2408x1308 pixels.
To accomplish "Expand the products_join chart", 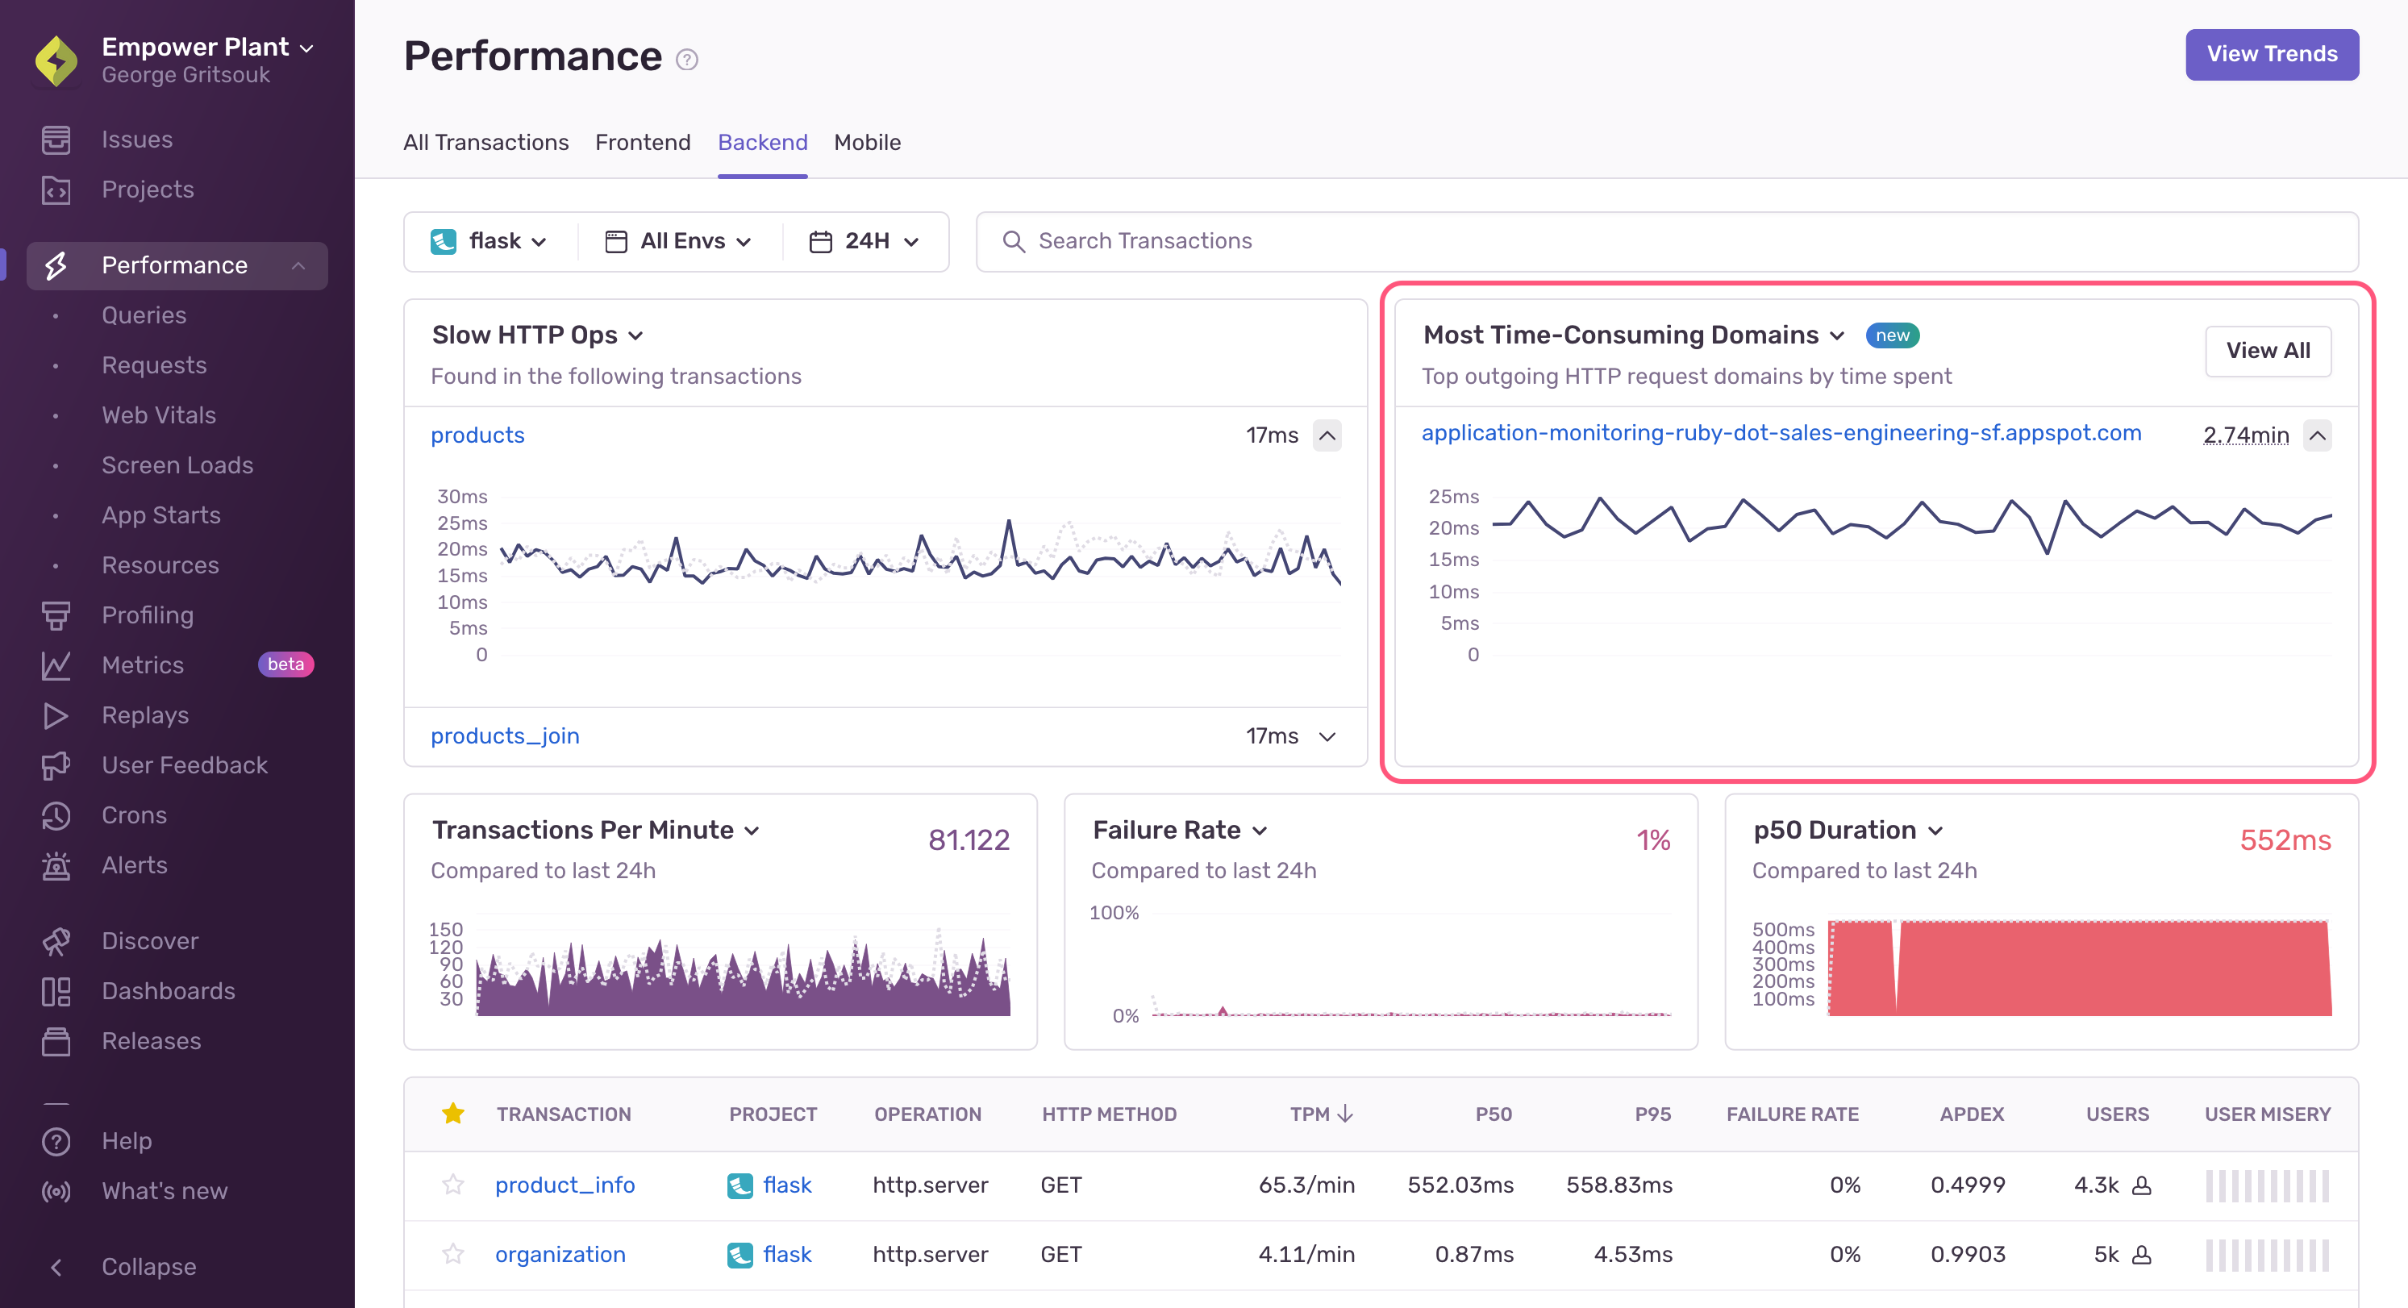I will pyautogui.click(x=1327, y=735).
